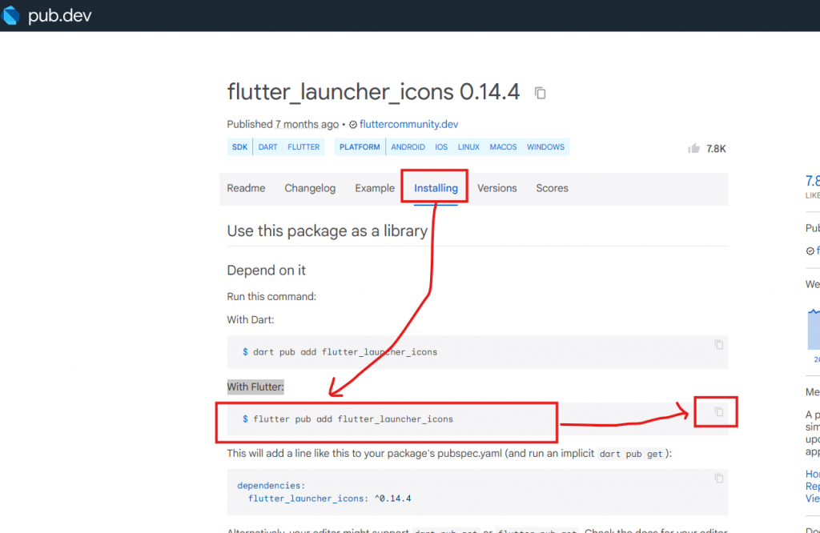The width and height of the screenshot is (820, 533).
Task: Switch to the Changelog tab
Action: 310,188
